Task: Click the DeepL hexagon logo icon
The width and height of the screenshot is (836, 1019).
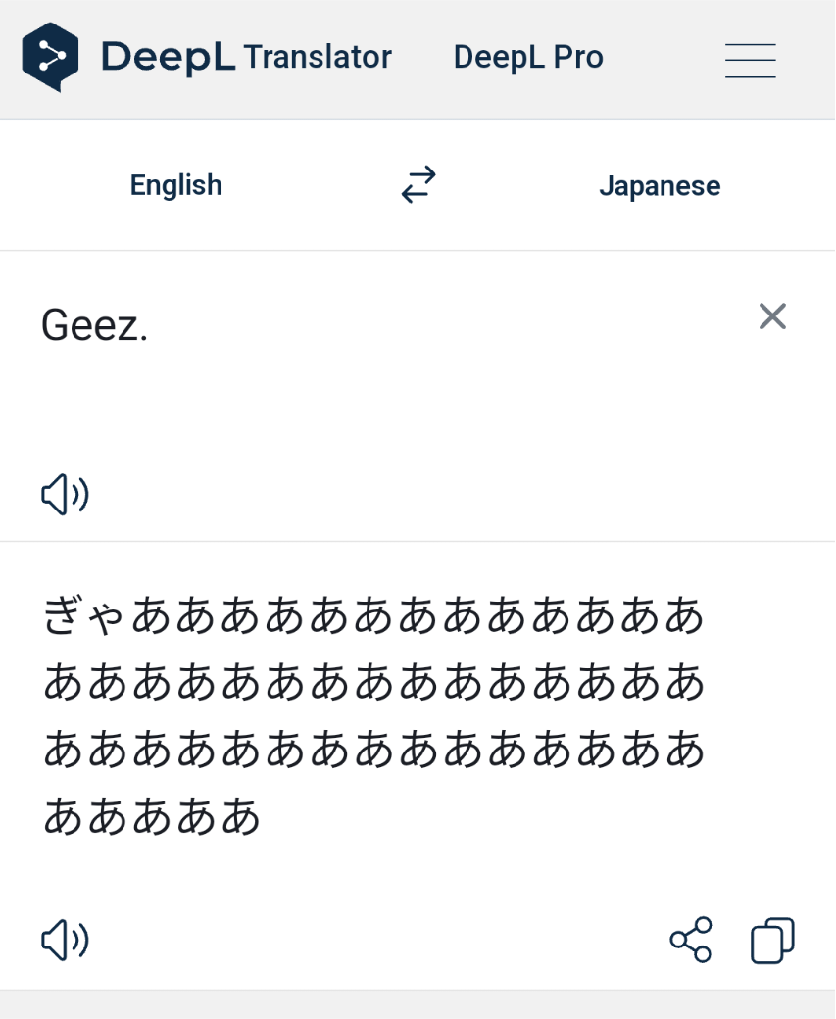Action: coord(50,57)
